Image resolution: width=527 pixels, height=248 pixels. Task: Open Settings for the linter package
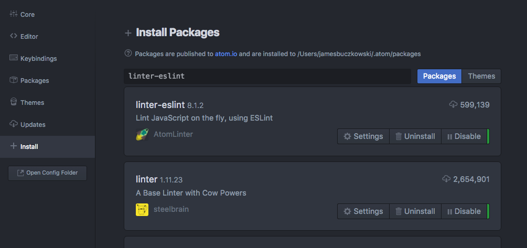[363, 211]
